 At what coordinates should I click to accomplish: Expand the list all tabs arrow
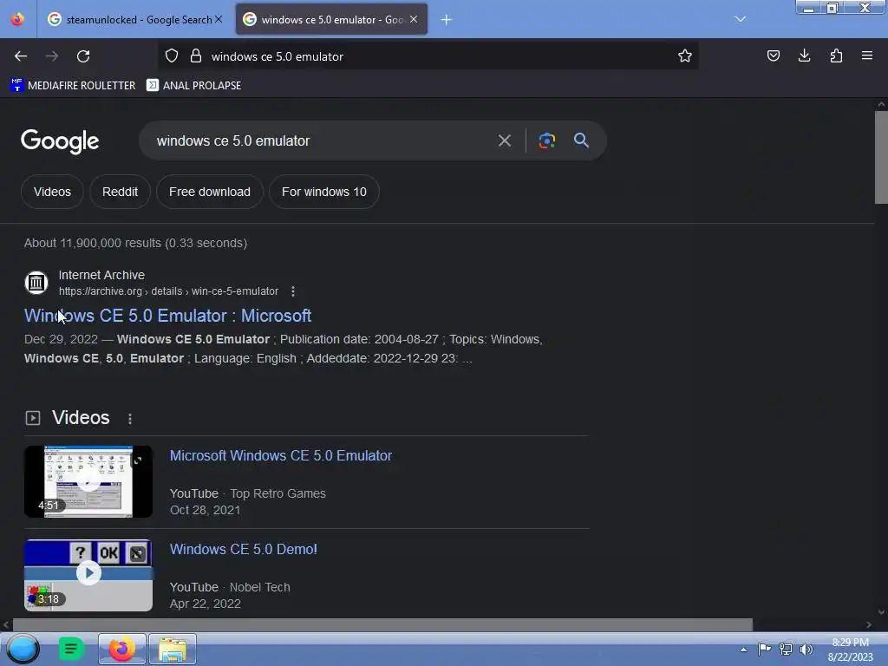click(741, 19)
